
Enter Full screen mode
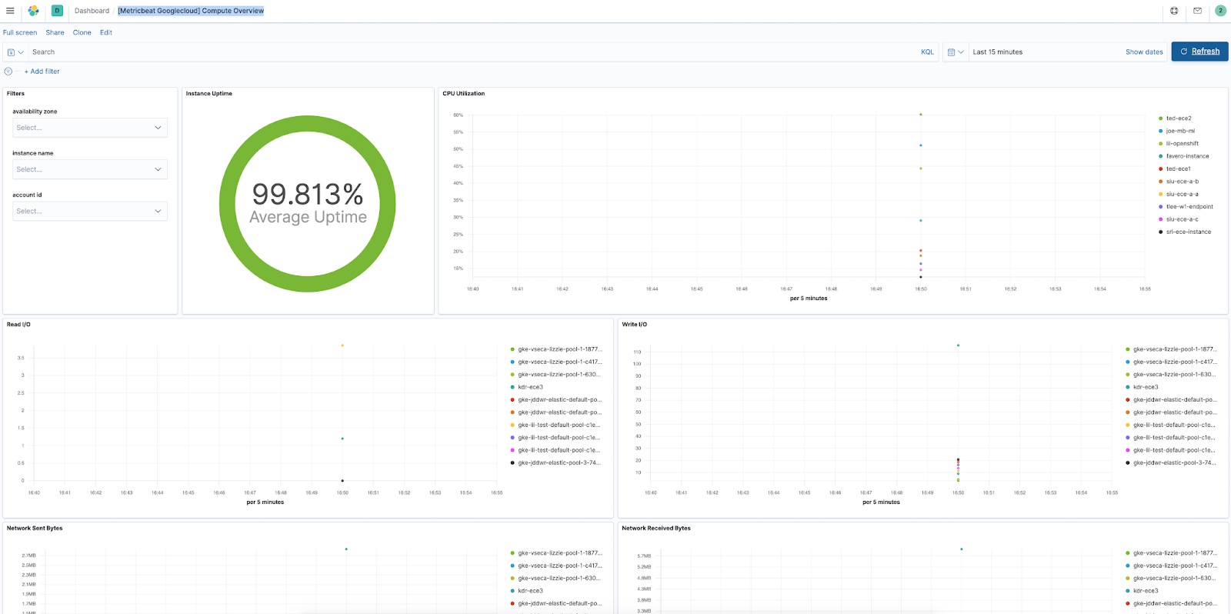coord(20,32)
